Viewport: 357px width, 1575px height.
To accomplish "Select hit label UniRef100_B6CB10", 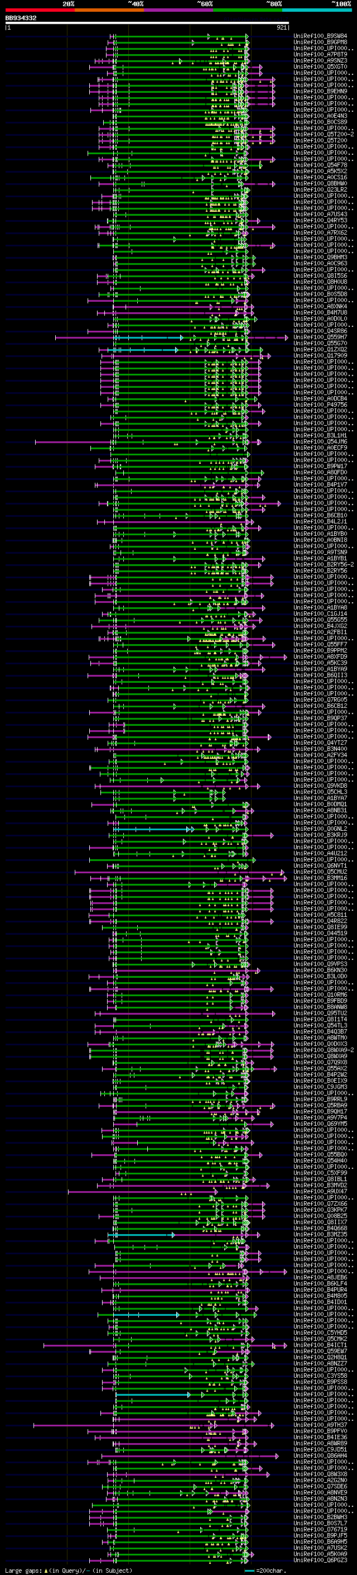I will 320,516.
